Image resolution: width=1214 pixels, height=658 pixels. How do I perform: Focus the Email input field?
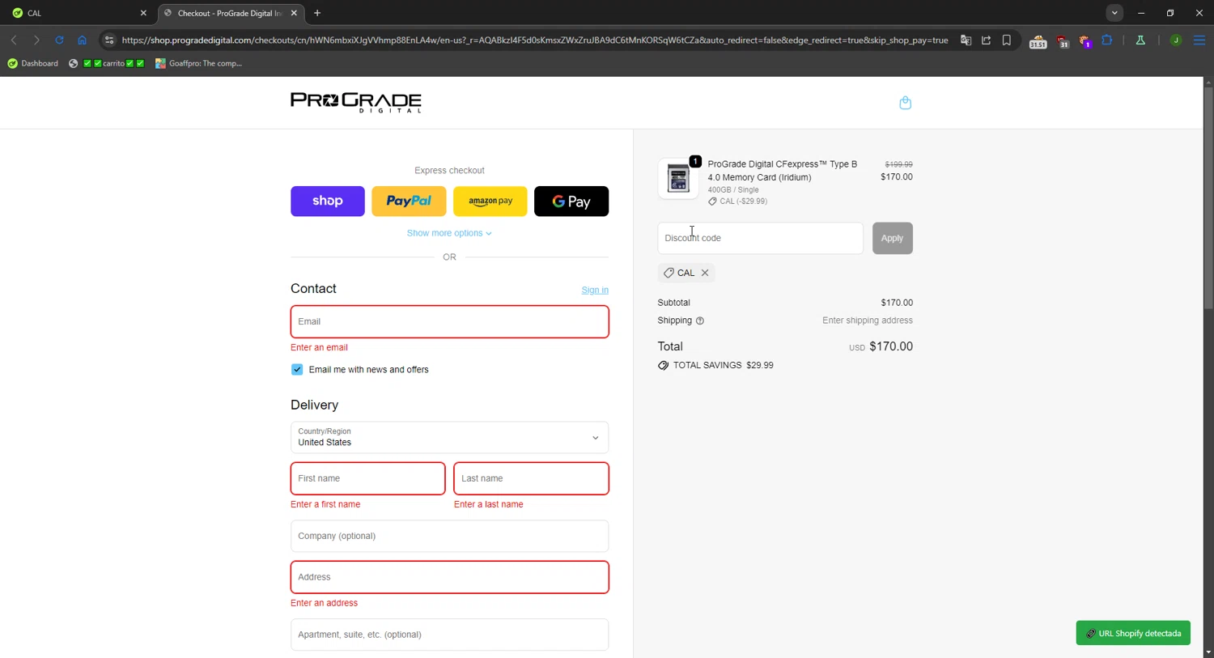coord(449,321)
